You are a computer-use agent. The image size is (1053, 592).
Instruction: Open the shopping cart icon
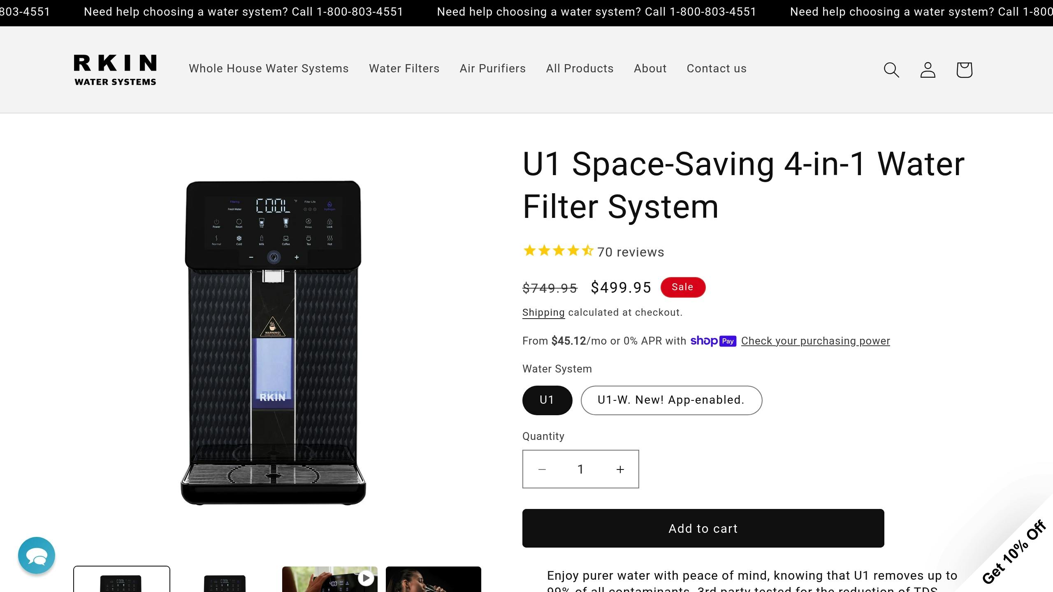click(x=964, y=69)
